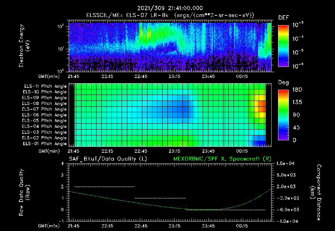
Task: Click the 10^1 energy axis tick label
Action: (61, 49)
